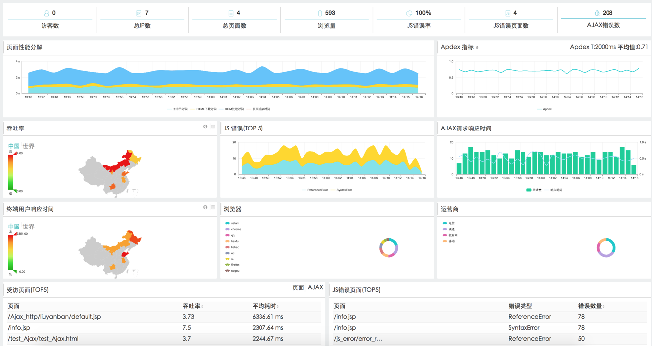Click the total pages (总页面数) document icon

(231, 13)
